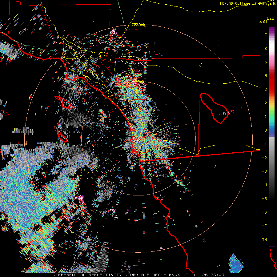Click the blue echo patch at bottom right
This screenshot has width=277, height=277.
(236, 263)
